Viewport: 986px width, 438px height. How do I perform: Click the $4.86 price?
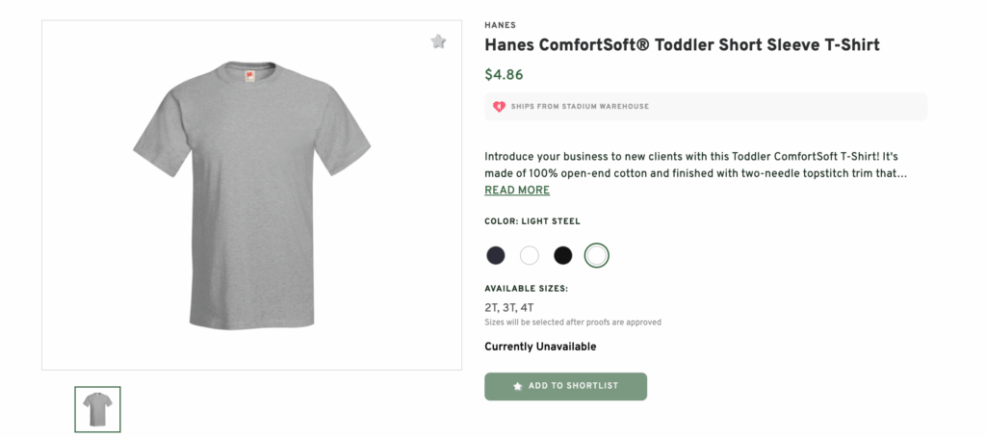(504, 74)
